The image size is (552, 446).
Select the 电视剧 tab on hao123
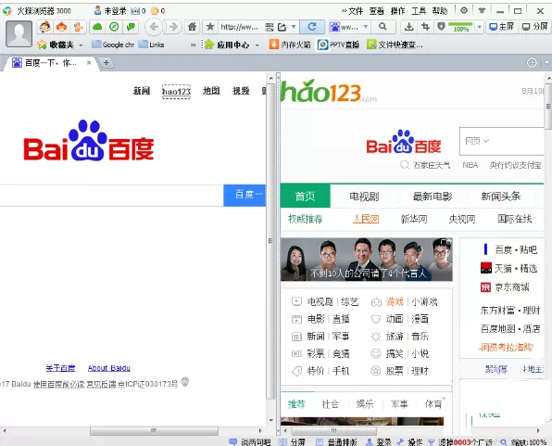[x=364, y=196]
